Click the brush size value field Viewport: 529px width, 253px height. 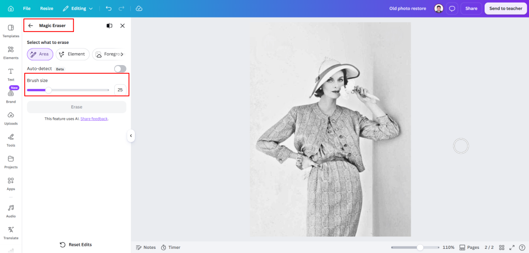(120, 90)
